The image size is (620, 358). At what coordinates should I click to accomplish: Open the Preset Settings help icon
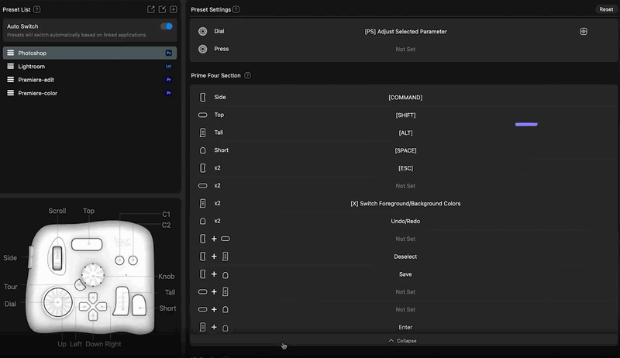[x=236, y=9]
